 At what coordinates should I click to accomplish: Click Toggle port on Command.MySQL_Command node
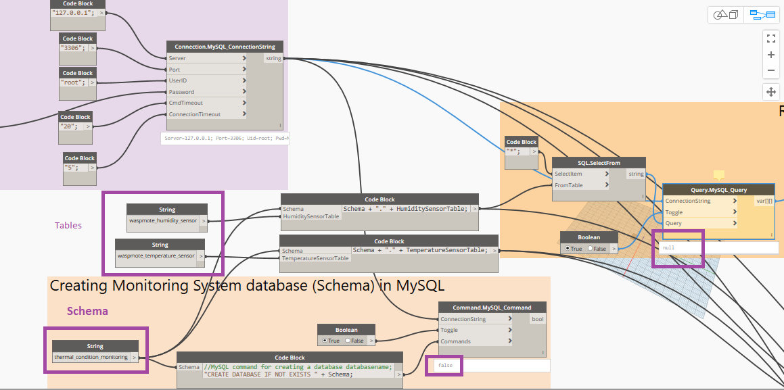click(477, 330)
